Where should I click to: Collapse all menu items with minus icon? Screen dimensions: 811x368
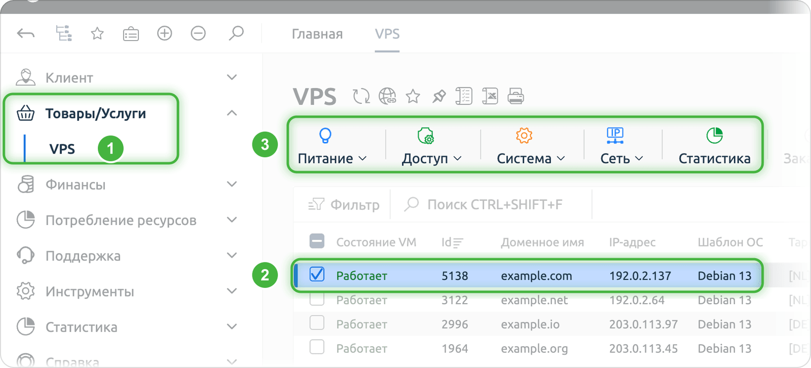[198, 33]
